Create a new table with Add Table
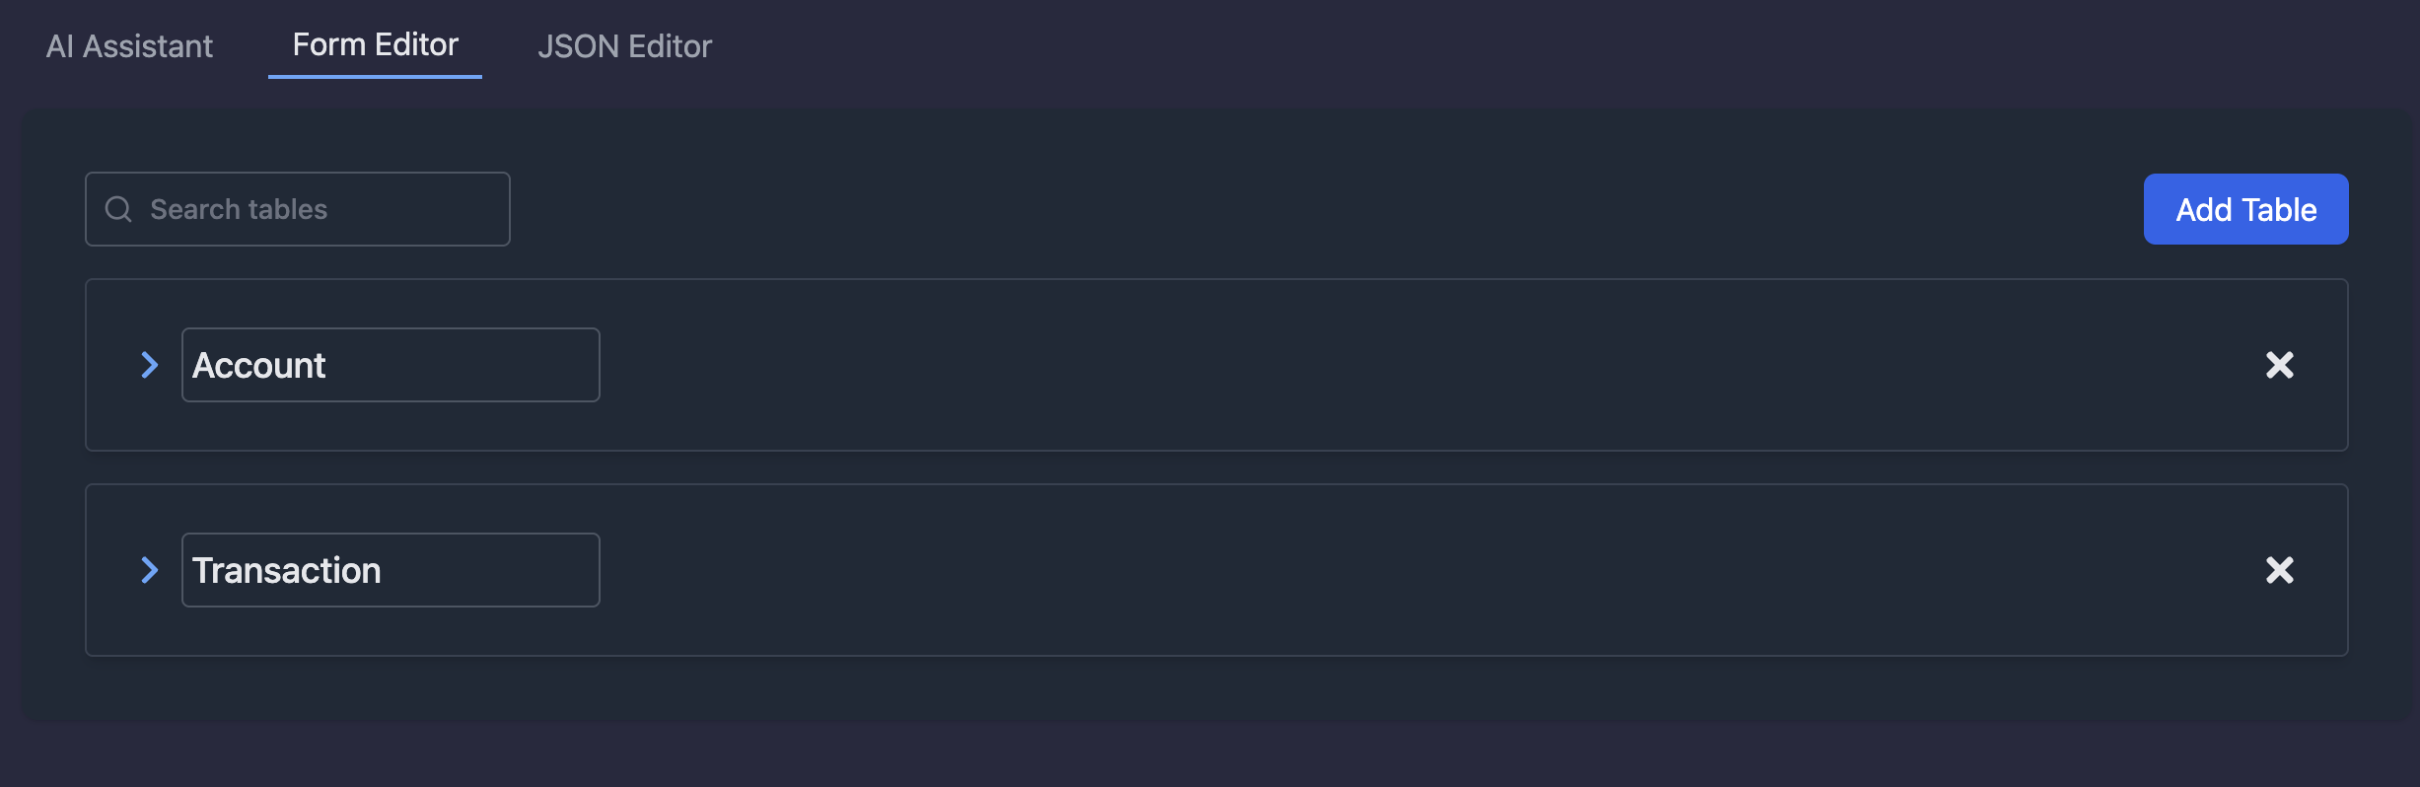This screenshot has width=2420, height=787. pos(2245,209)
